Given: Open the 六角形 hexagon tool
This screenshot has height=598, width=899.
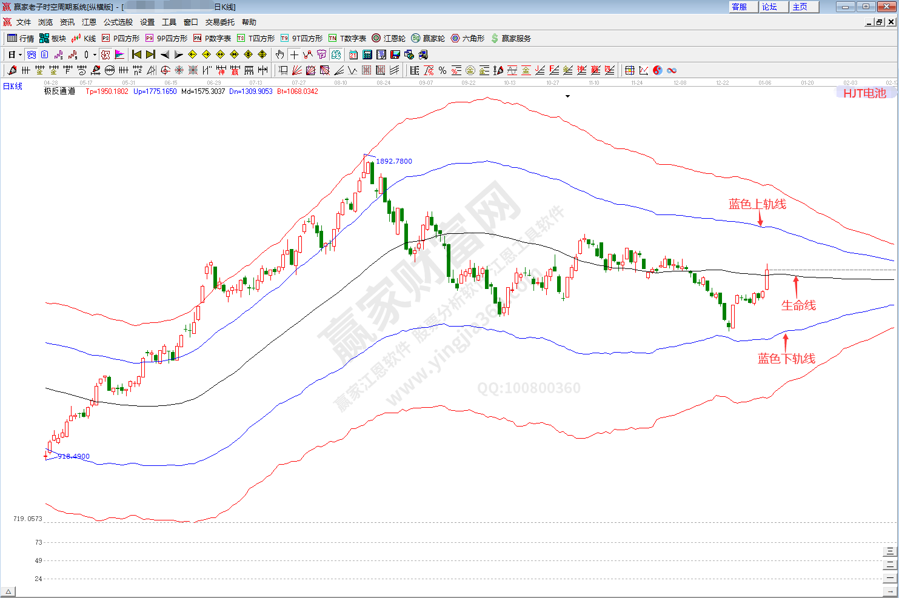Looking at the screenshot, I should 467,38.
